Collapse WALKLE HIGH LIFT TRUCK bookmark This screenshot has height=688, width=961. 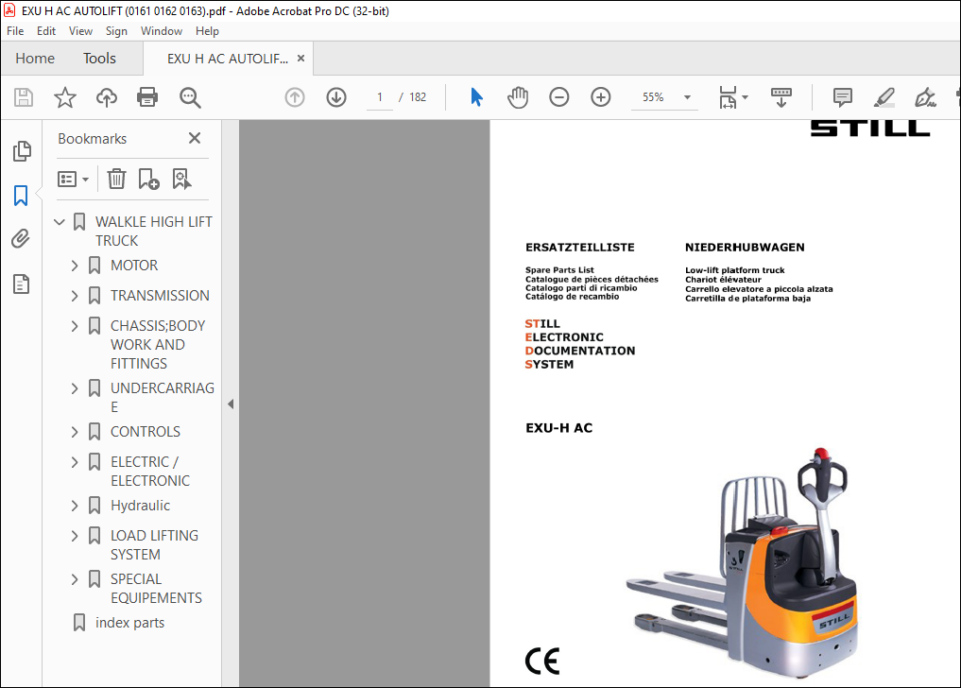point(60,222)
